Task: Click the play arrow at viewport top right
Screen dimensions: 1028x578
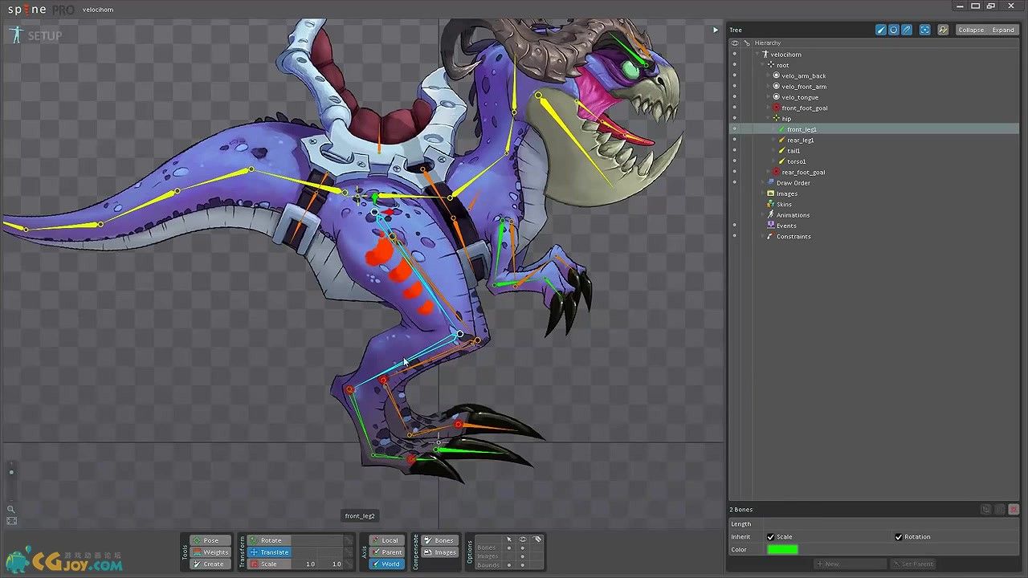Action: 715,30
